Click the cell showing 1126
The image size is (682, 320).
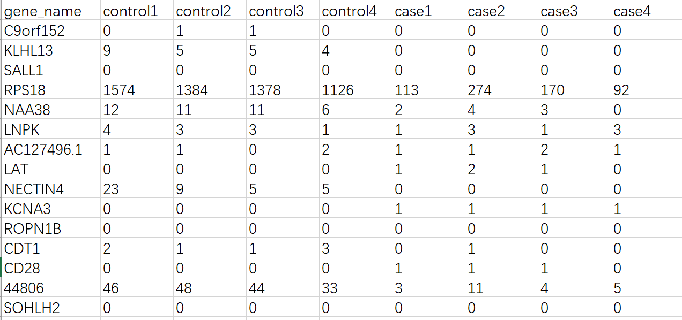pyautogui.click(x=337, y=90)
